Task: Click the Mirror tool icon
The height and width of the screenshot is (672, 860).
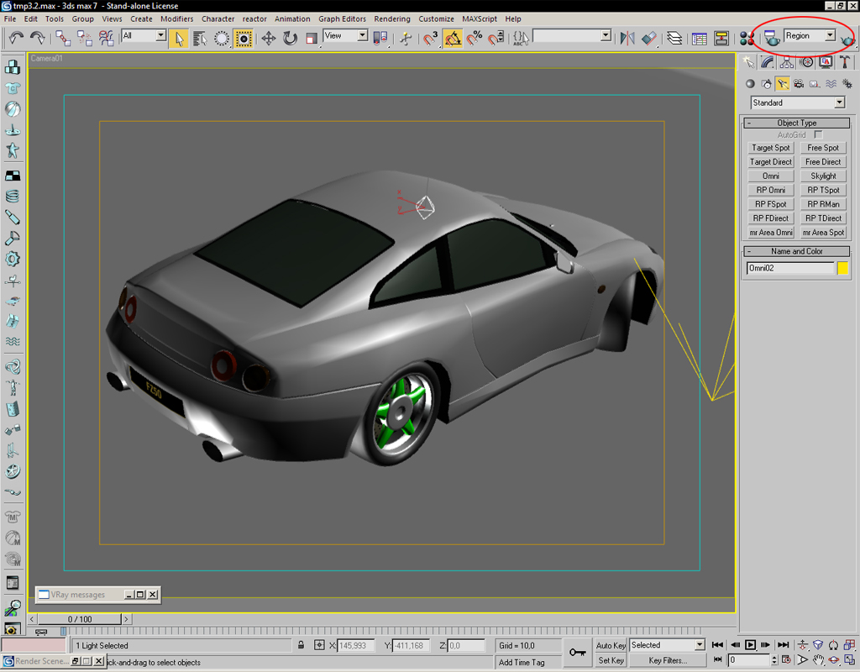Action: click(627, 38)
